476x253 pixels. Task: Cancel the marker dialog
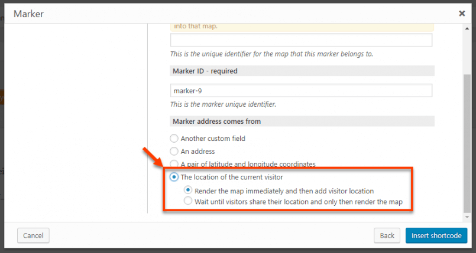pyautogui.click(x=33, y=235)
